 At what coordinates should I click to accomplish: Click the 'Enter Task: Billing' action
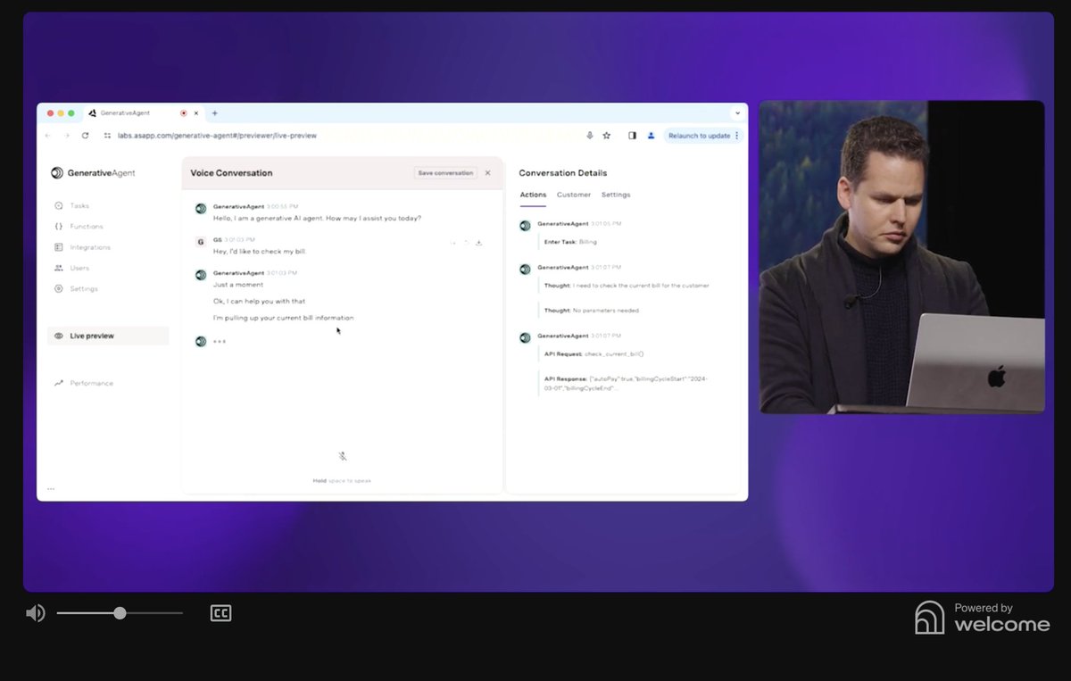point(570,242)
